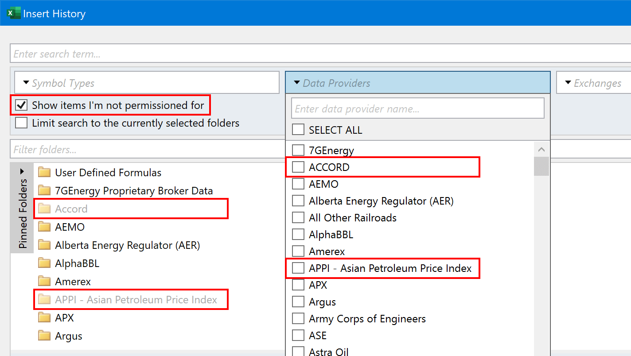Click the APX folder icon

[x=44, y=317]
